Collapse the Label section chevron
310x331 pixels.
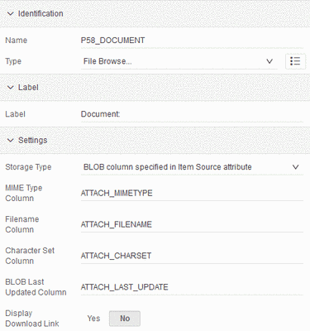pyautogui.click(x=11, y=88)
